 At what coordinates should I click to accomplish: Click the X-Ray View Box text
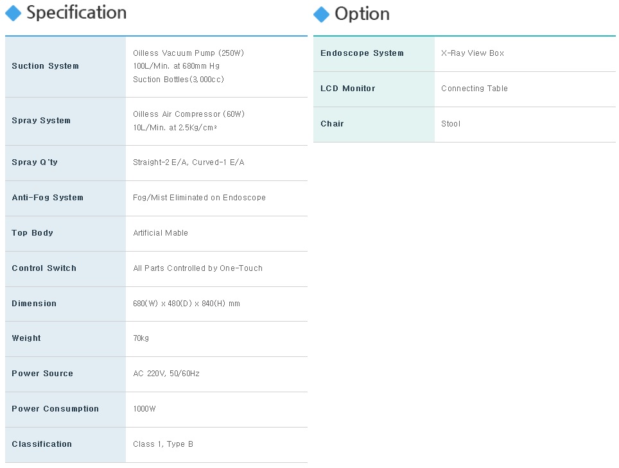(473, 53)
